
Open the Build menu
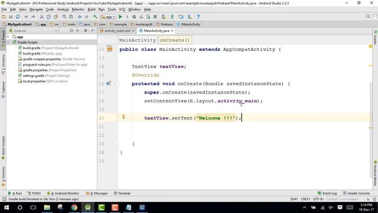click(92, 9)
